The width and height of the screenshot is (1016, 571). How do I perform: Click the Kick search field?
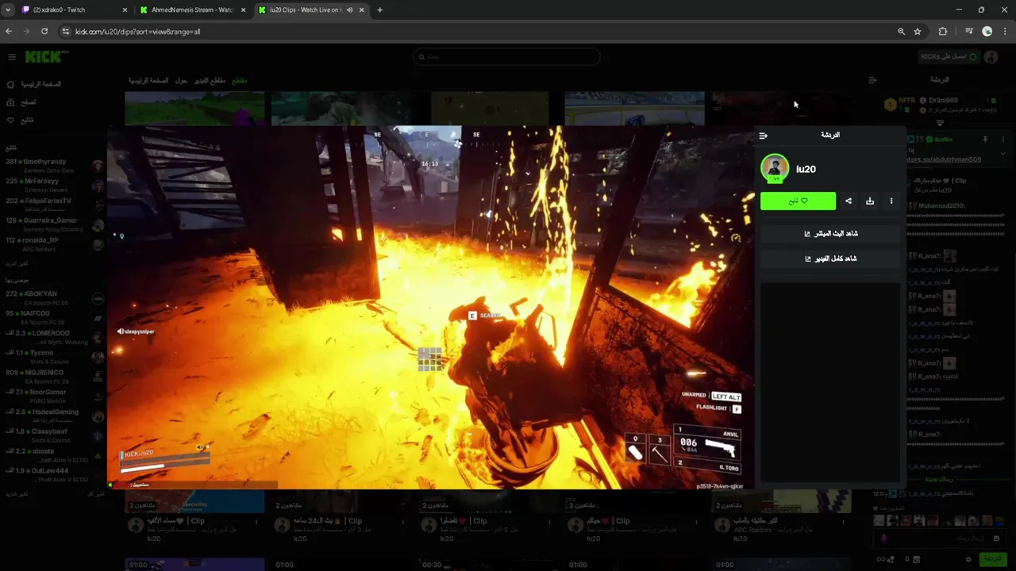tap(506, 56)
